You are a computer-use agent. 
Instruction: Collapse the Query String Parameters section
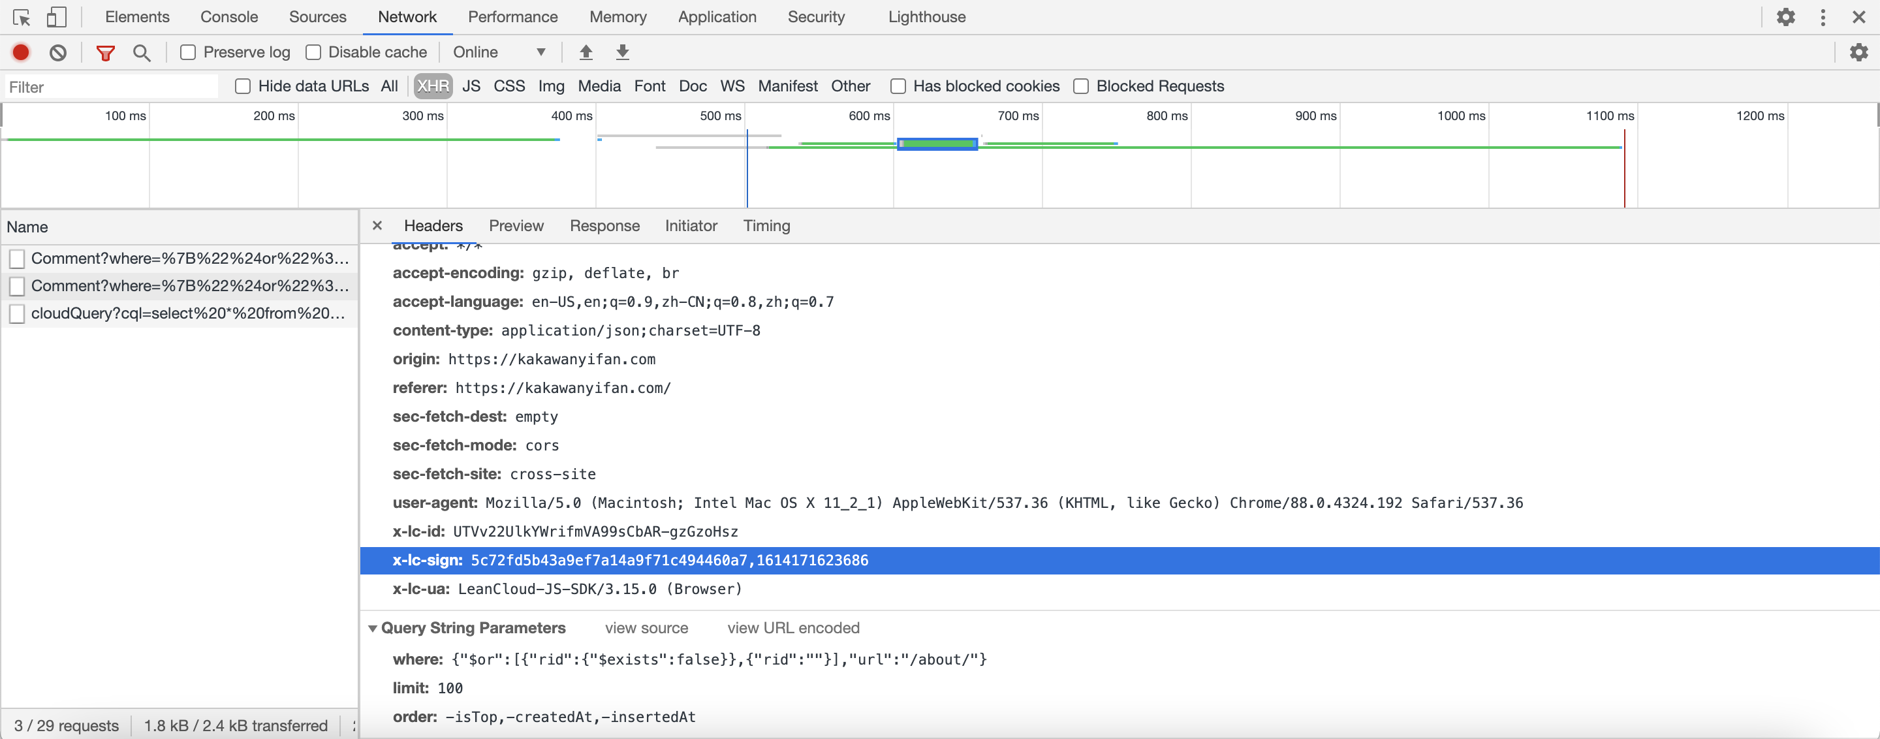373,628
